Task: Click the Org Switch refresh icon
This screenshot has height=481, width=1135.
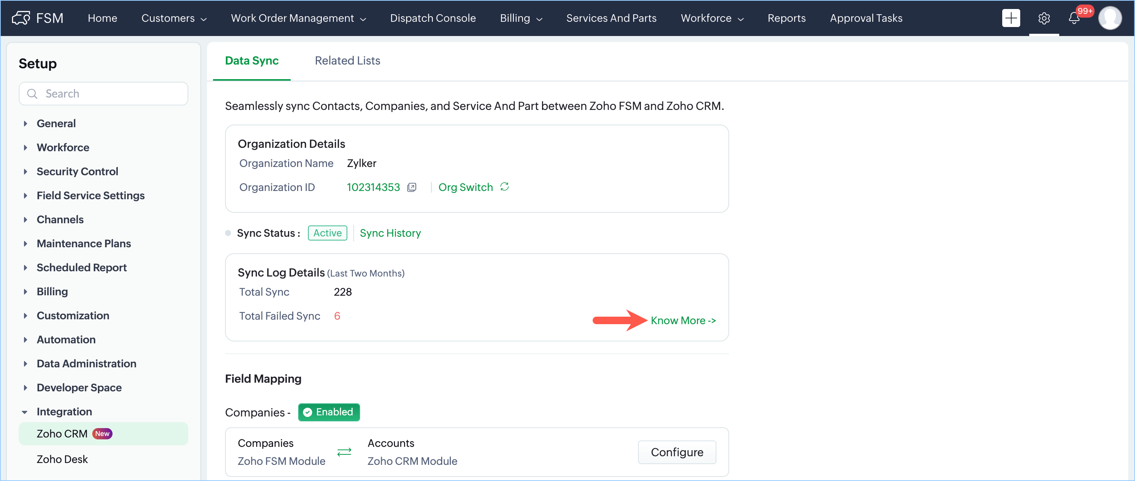Action: click(504, 187)
